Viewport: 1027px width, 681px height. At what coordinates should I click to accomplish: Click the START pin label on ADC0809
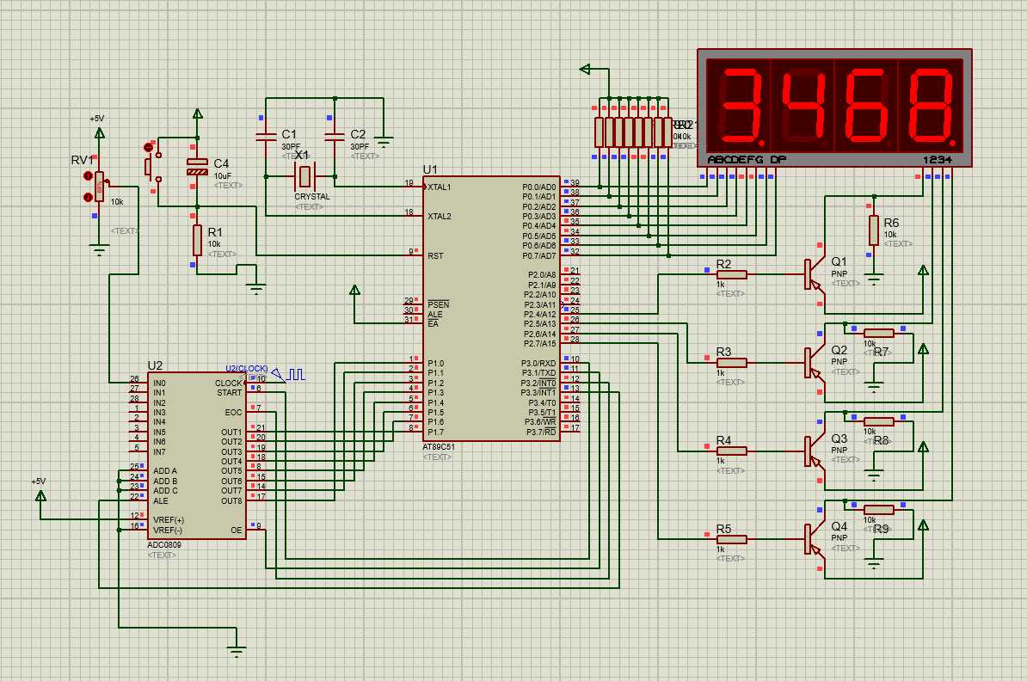pos(230,393)
